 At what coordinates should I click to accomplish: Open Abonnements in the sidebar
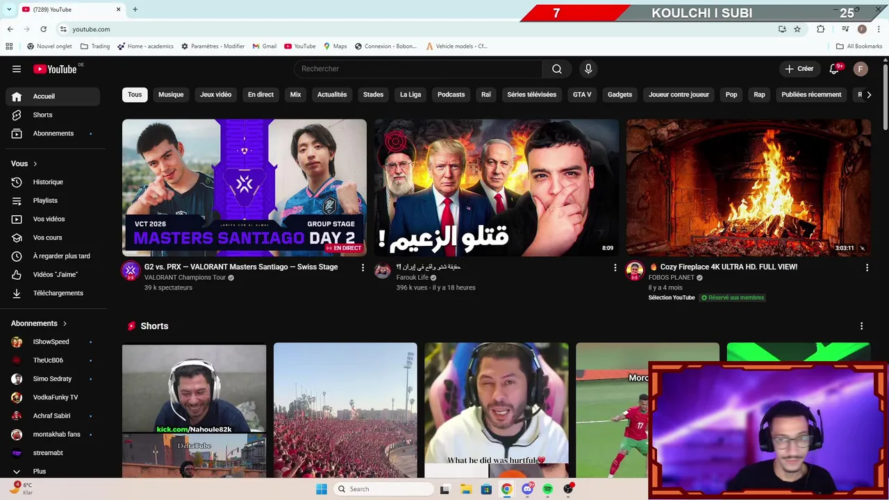[53, 133]
